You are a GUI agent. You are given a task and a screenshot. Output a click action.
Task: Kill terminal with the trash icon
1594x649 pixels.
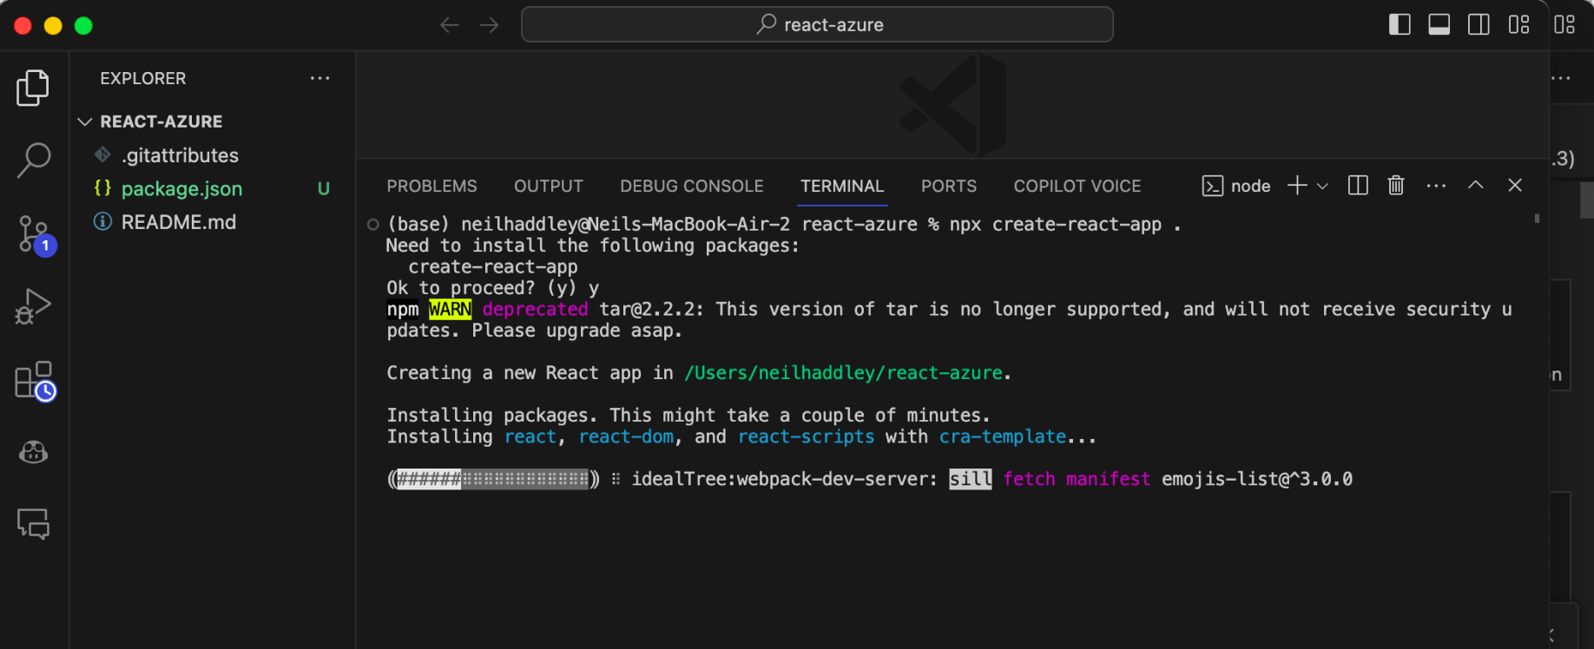[x=1395, y=186]
